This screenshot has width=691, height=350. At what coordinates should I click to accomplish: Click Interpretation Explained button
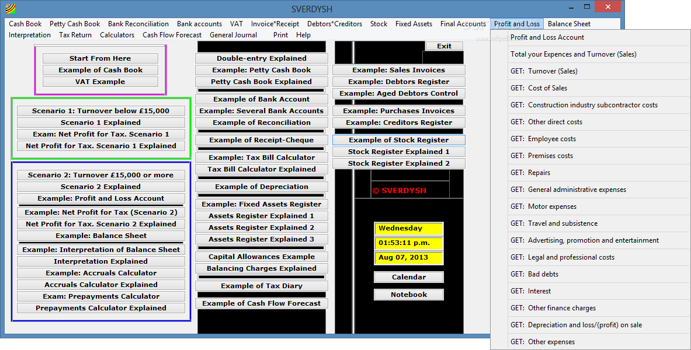point(101,261)
